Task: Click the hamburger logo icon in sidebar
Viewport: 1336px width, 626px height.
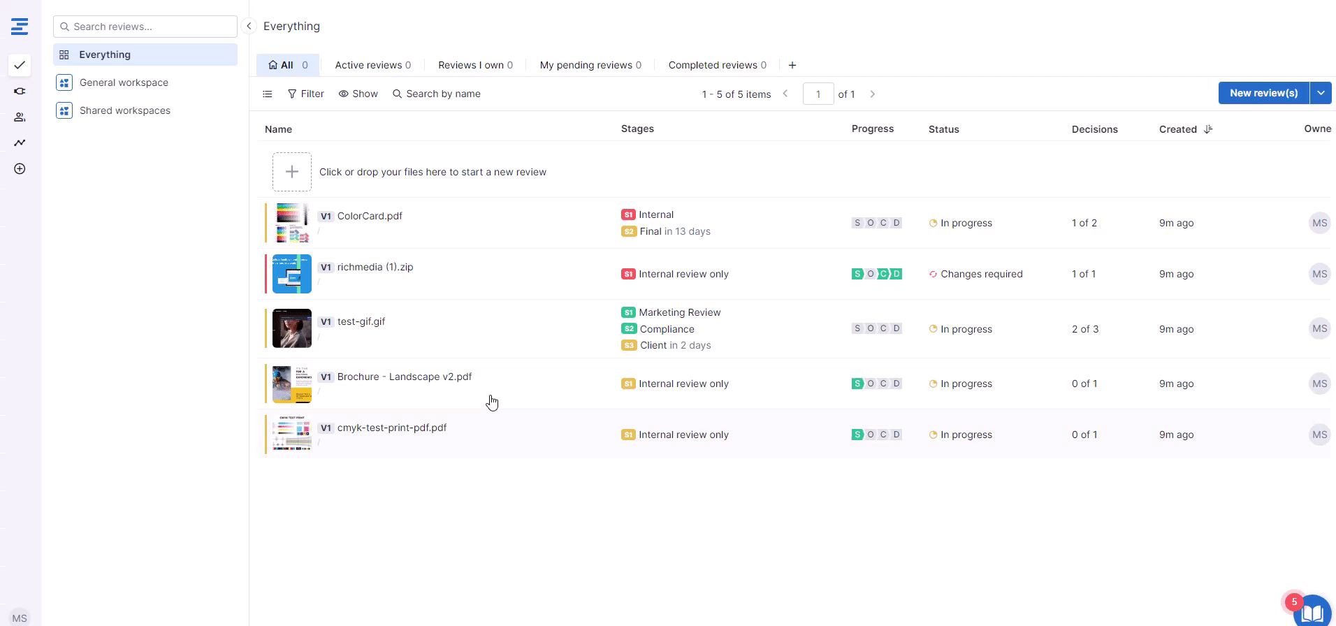Action: tap(20, 27)
